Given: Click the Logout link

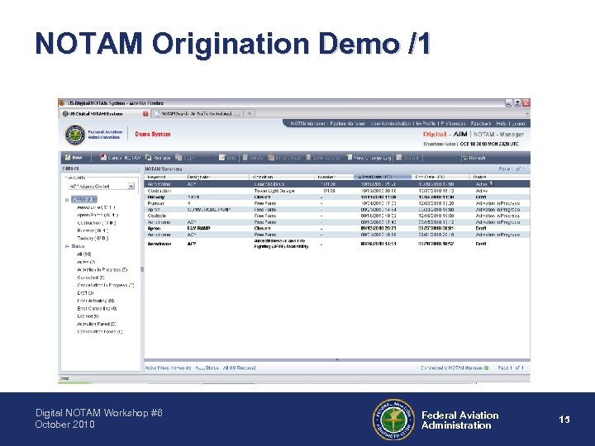Looking at the screenshot, I should [519, 123].
